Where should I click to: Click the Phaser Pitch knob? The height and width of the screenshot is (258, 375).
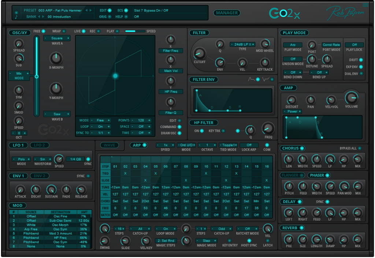click(x=289, y=186)
